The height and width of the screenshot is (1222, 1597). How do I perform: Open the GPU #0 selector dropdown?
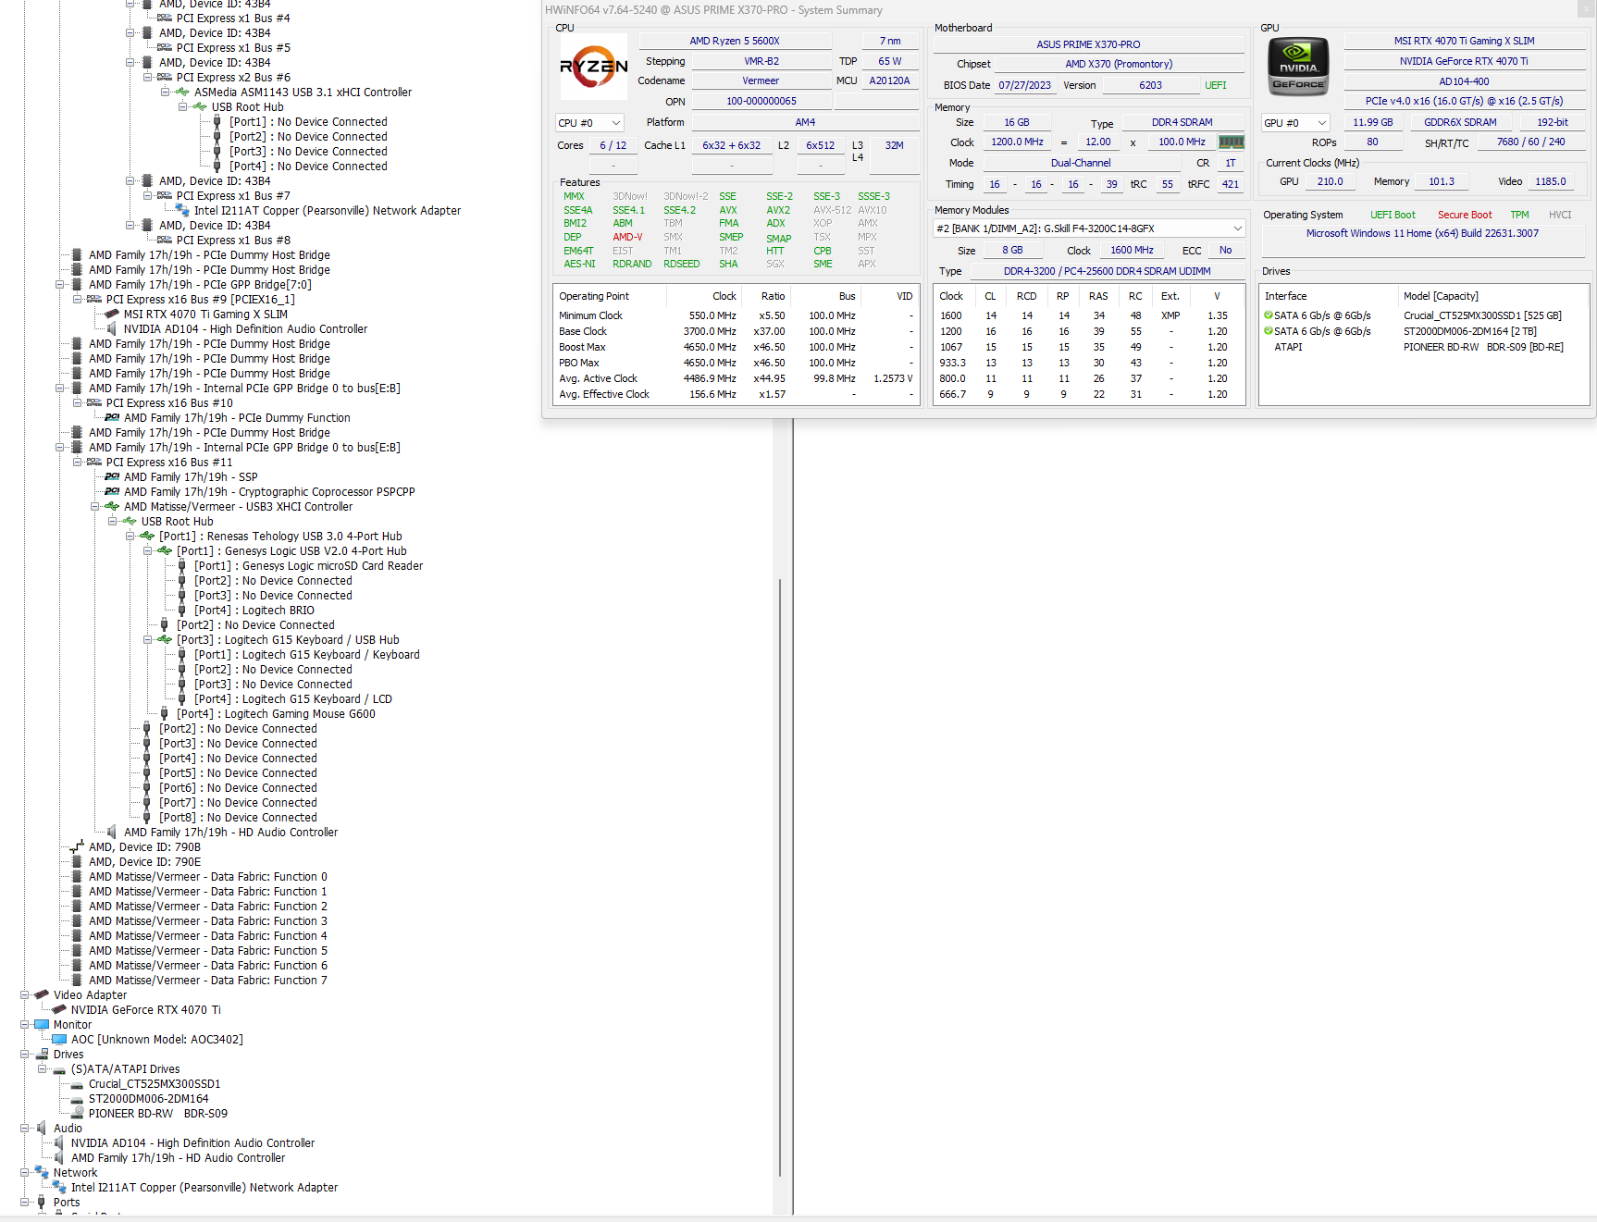[1295, 123]
